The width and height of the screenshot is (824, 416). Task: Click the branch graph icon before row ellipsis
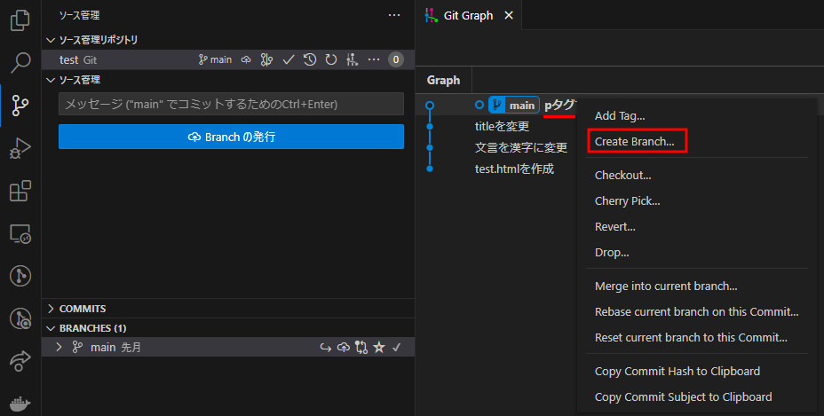353,60
